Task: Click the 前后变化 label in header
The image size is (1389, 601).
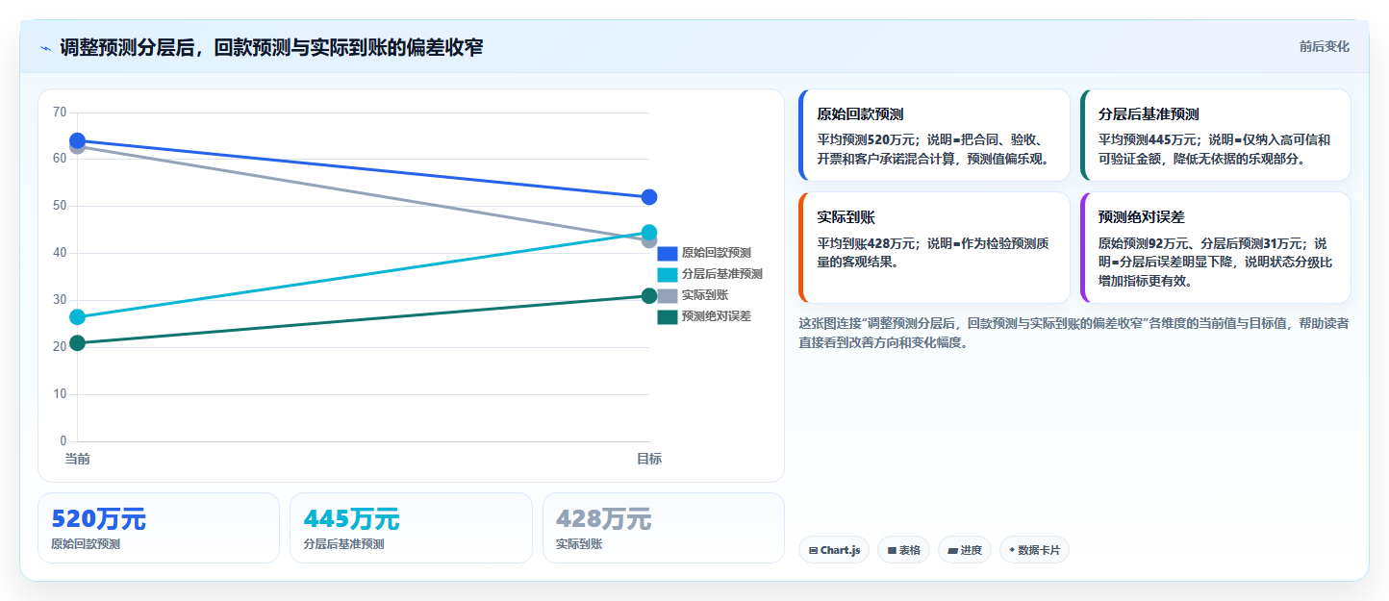Action: coord(1324,46)
